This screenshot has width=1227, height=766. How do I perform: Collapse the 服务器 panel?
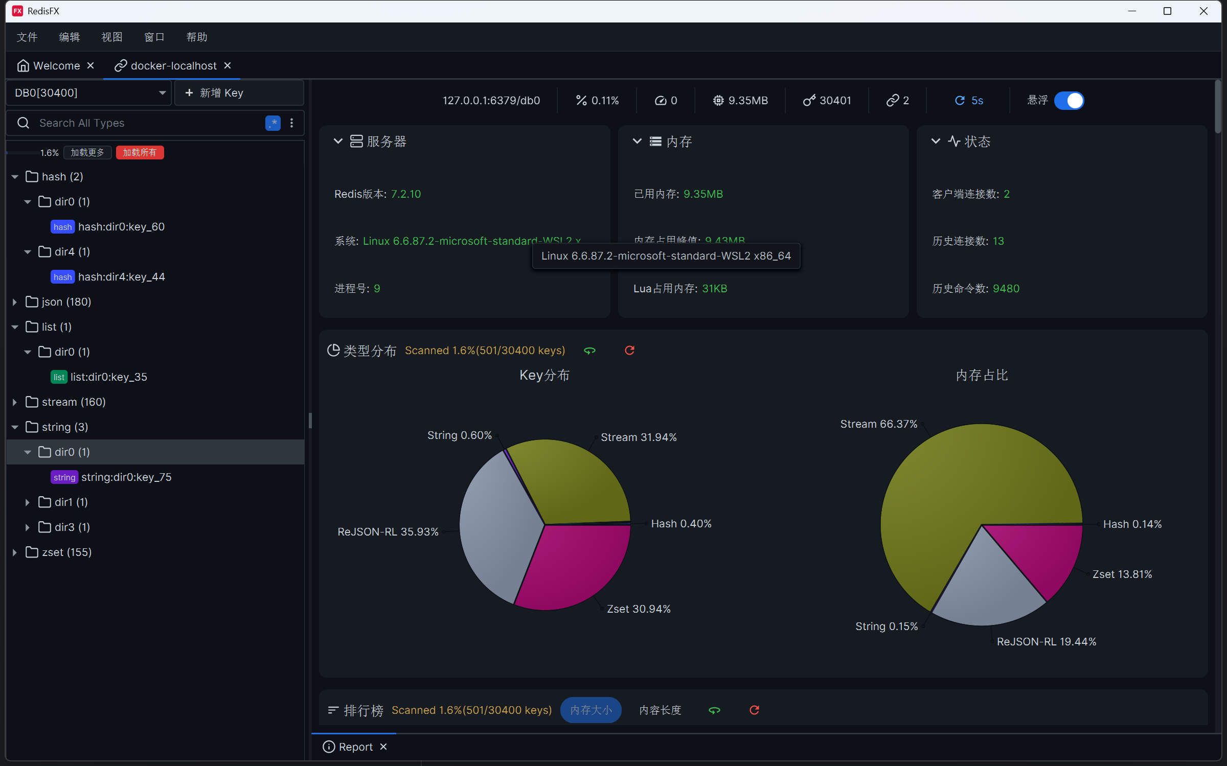click(338, 141)
